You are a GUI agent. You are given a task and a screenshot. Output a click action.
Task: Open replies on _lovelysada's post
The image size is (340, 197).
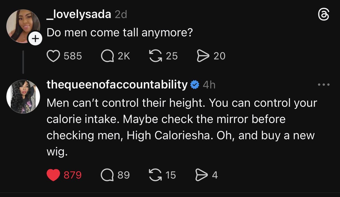(x=107, y=56)
